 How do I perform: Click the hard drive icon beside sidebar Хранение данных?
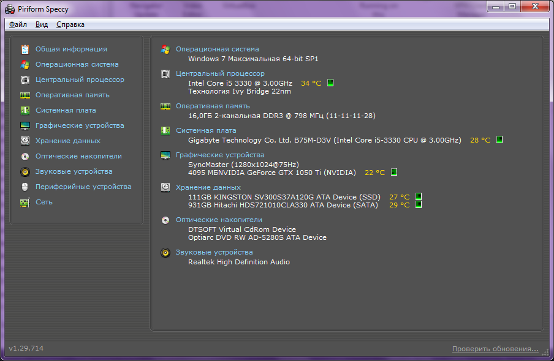pos(25,141)
